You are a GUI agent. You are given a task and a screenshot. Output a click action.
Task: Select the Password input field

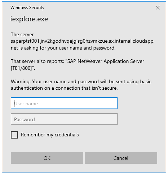64,119
